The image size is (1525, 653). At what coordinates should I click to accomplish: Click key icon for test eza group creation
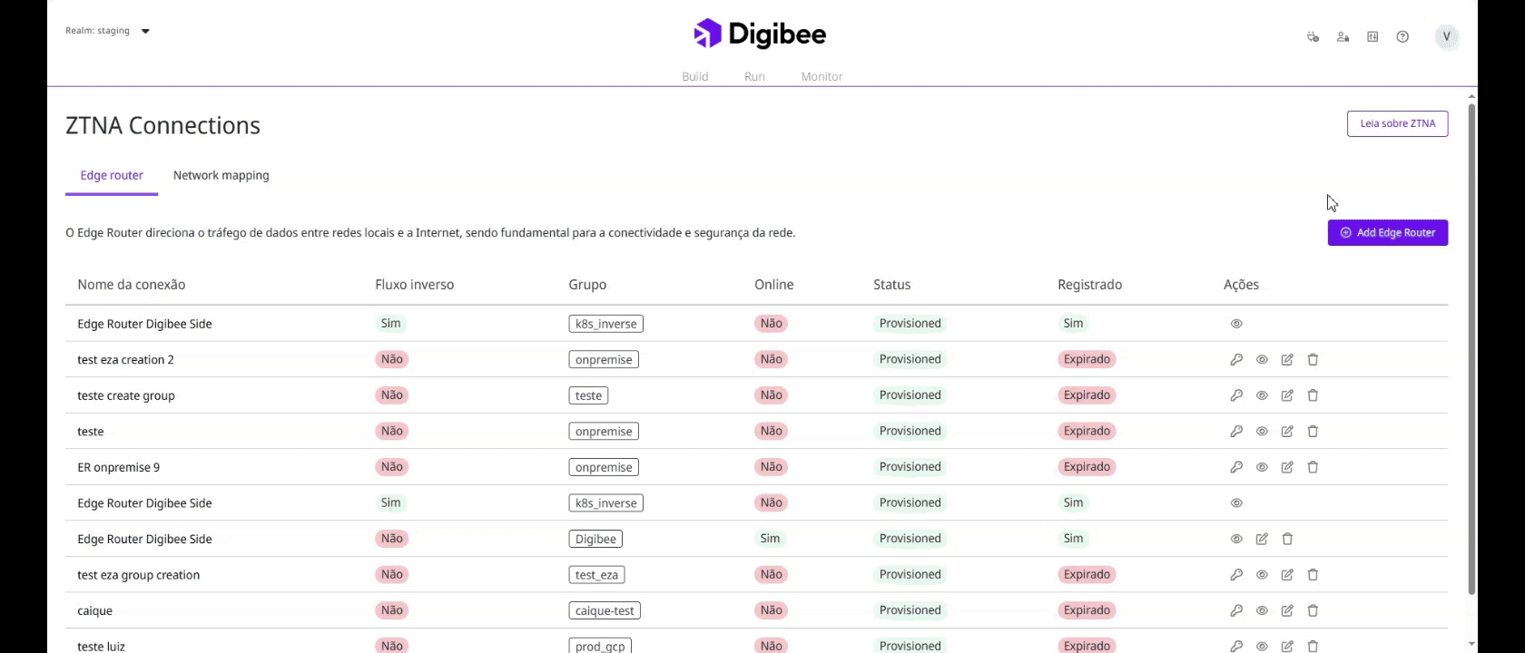click(1236, 575)
